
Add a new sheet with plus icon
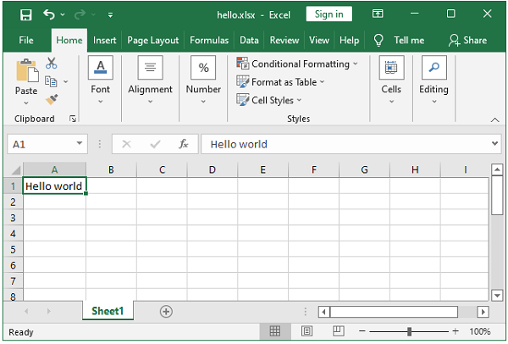[x=166, y=311]
